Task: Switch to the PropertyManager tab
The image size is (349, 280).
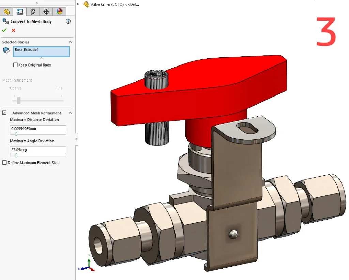Action: (20, 12)
